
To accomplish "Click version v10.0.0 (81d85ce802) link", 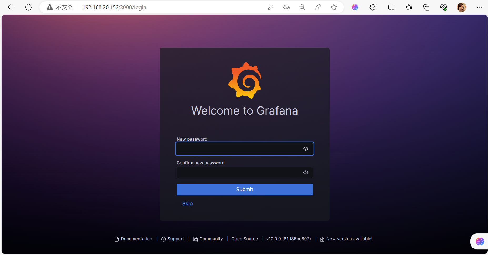I will click(289, 239).
